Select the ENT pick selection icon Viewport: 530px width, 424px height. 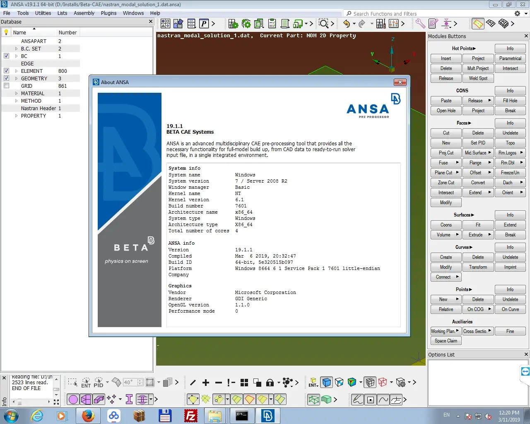(86, 383)
